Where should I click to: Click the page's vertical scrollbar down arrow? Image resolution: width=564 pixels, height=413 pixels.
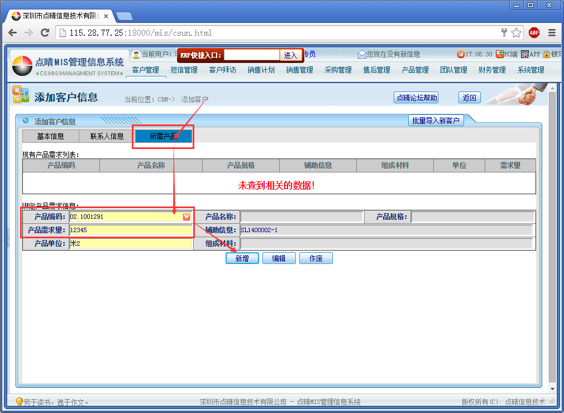click(552, 389)
